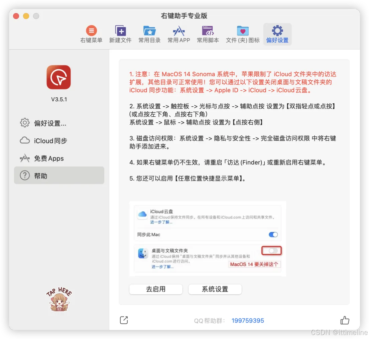Select the 偏好设置 gear toolbar tab

click(x=277, y=34)
